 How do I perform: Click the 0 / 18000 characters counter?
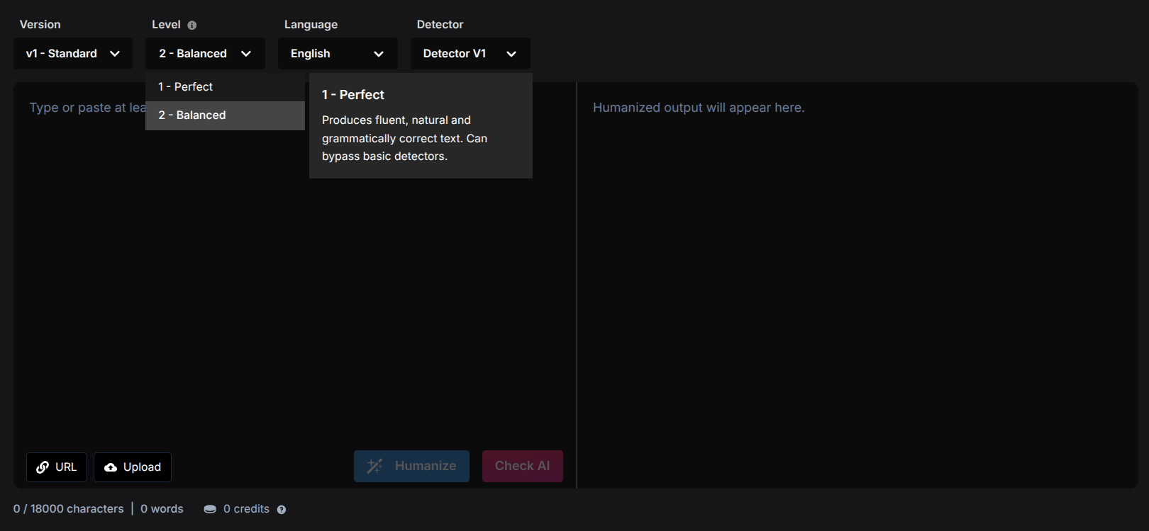pyautogui.click(x=68, y=509)
